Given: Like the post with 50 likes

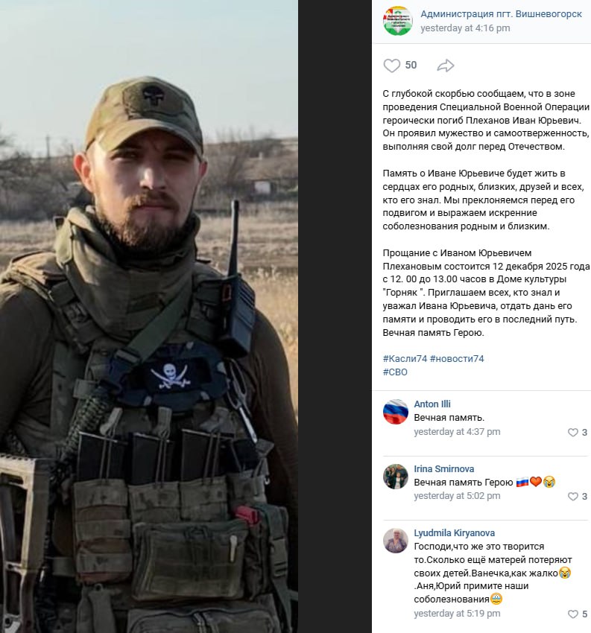Looking at the screenshot, I should point(391,66).
